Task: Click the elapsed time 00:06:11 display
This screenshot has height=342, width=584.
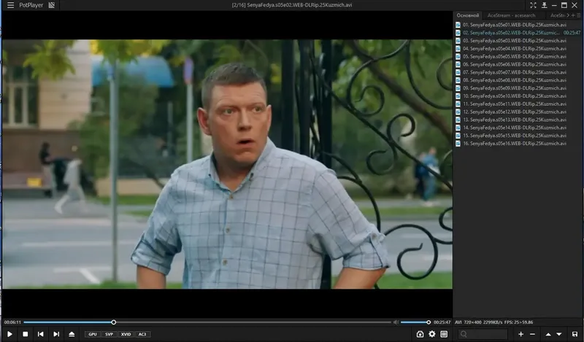Action: [12, 322]
